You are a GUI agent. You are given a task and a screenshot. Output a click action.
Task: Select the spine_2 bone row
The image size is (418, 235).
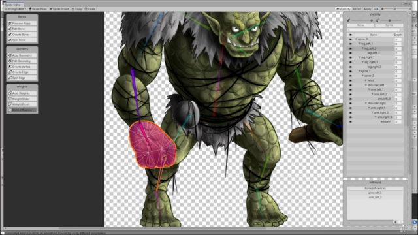[x=375, y=76]
